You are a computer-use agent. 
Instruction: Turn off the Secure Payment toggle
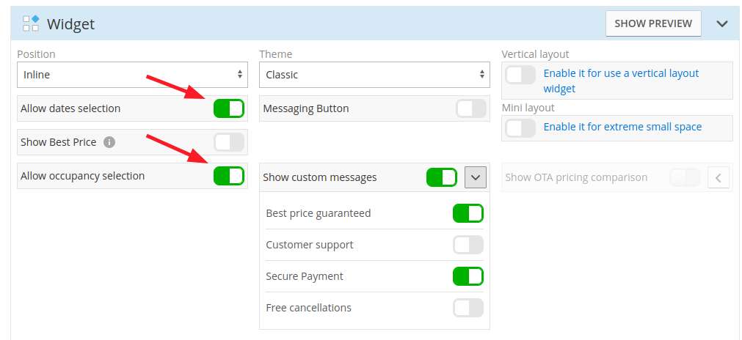468,276
